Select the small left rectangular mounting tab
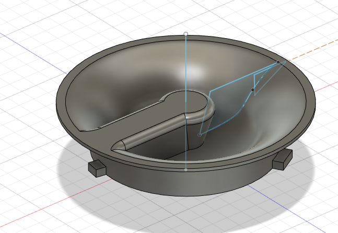 (x=97, y=167)
